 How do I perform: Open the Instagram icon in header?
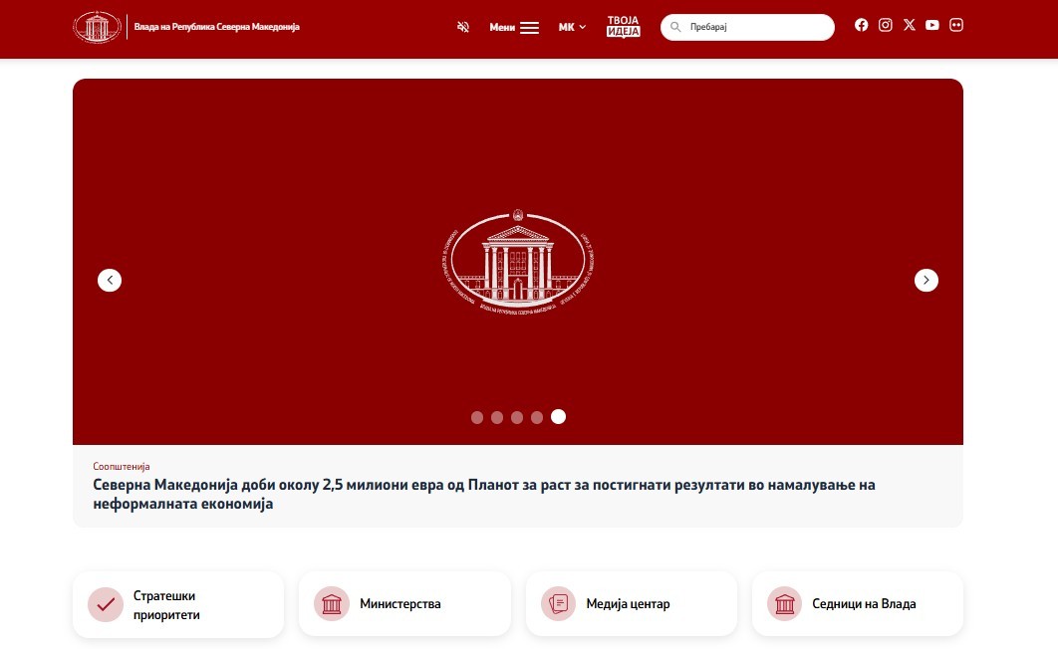886,25
